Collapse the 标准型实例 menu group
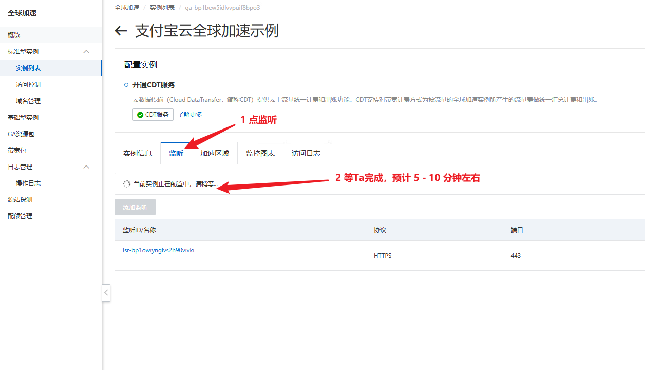 tap(86, 52)
